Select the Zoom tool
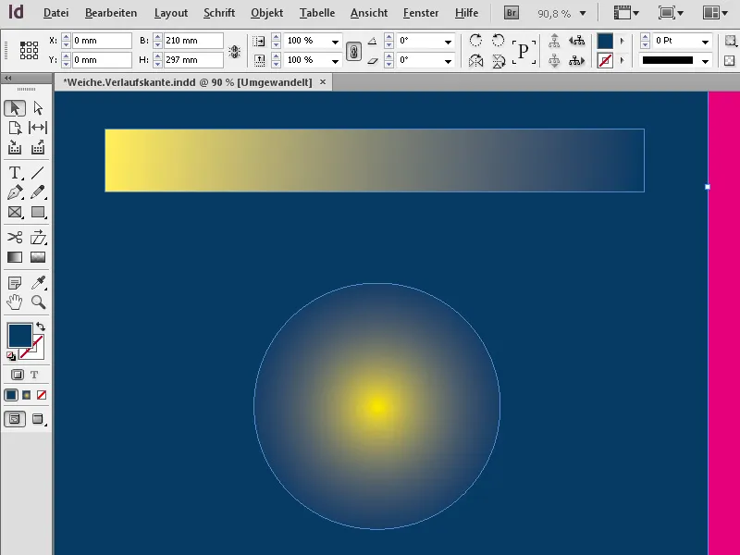Viewport: 740px width, 555px height. (x=38, y=302)
